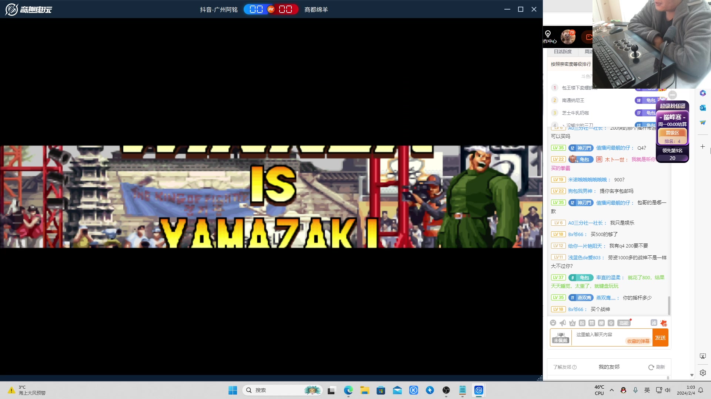Click the 梗 meme icon
The height and width of the screenshot is (399, 711).
[601, 323]
